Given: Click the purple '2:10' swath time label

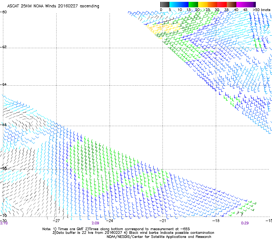Looking at the screenshot, I should click(x=4, y=223).
